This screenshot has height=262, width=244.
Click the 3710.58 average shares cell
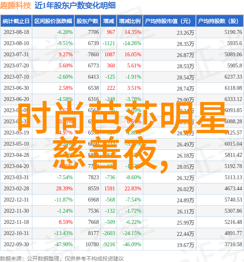click(x=233, y=244)
